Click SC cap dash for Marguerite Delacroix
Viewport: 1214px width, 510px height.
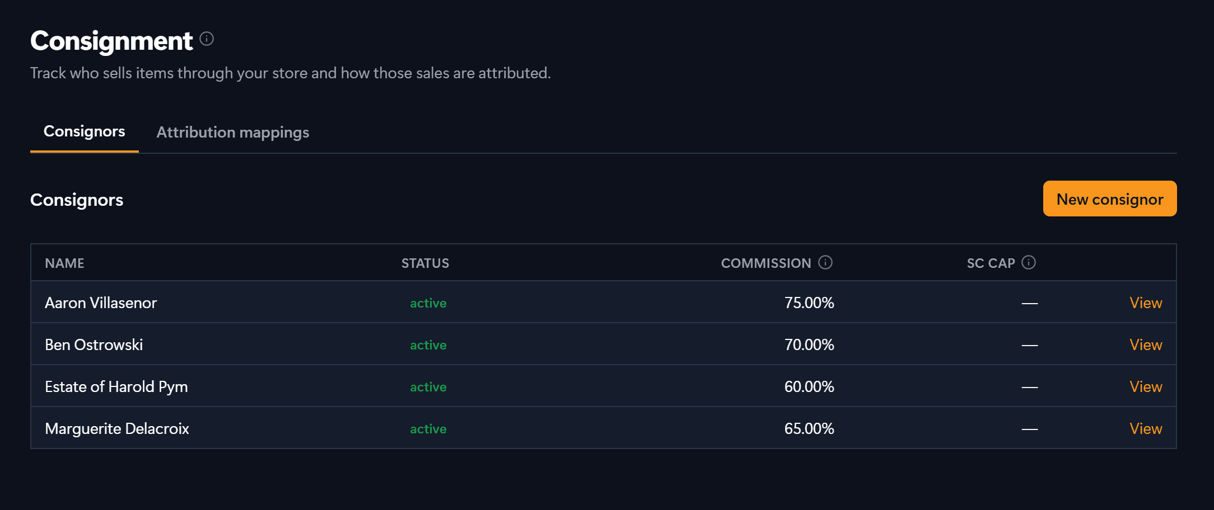tap(1030, 429)
